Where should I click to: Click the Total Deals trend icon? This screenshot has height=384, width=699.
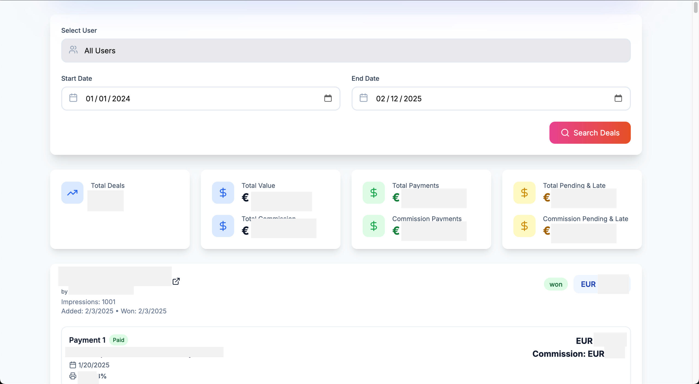coord(72,193)
